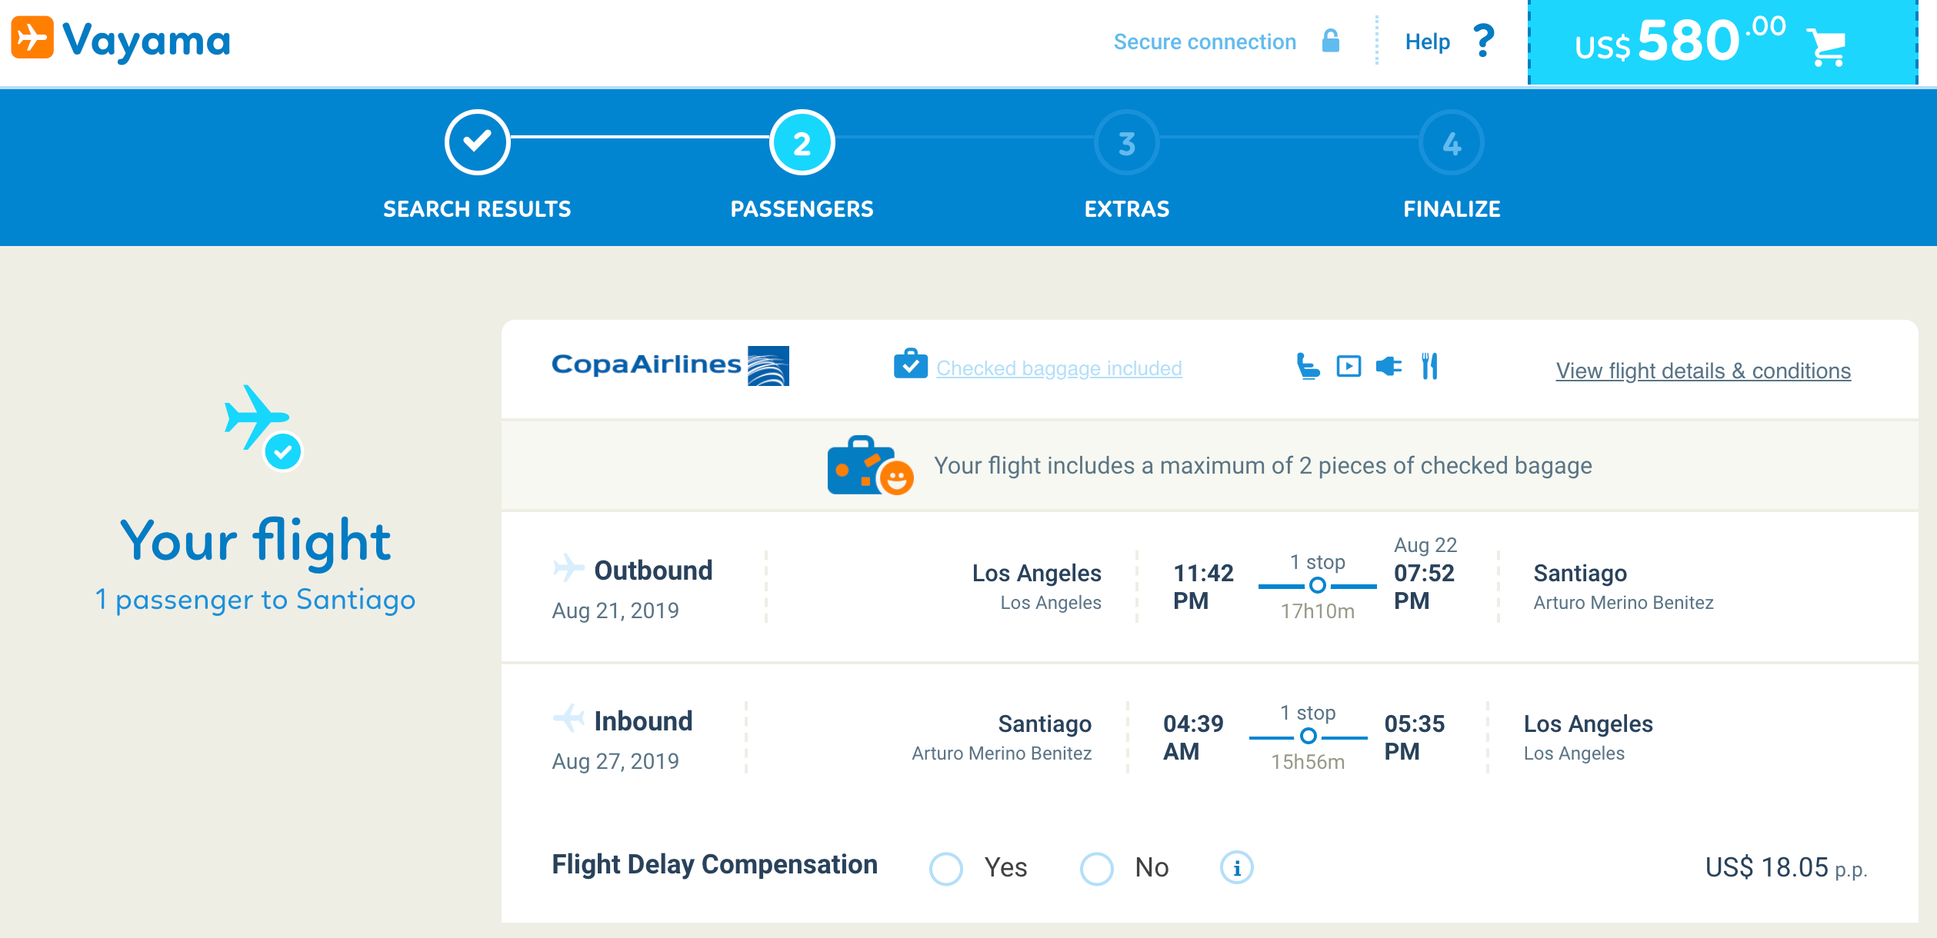Viewport: 1937px width, 938px height.
Task: Open Flight Delay Compensation info icon
Action: click(x=1236, y=868)
